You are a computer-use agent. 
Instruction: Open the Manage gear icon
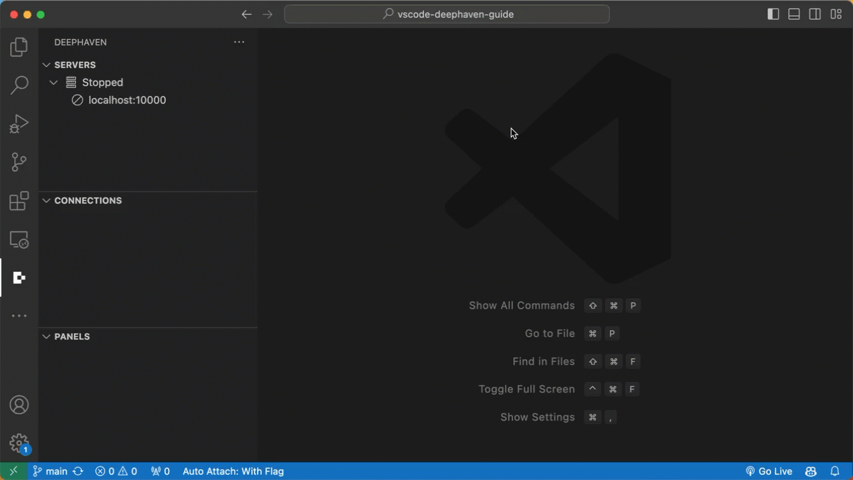coord(19,443)
